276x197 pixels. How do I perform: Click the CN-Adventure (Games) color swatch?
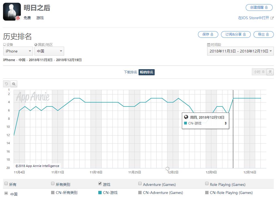click(140, 193)
